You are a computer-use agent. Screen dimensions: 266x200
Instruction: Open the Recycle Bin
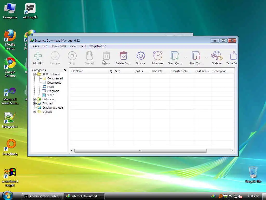point(253,174)
